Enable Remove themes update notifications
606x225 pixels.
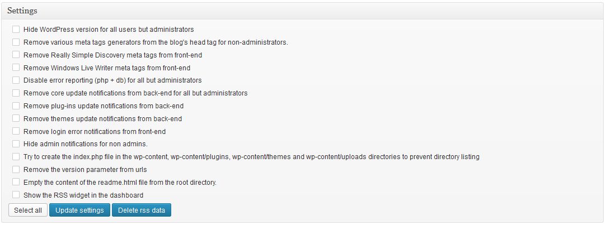pos(16,118)
